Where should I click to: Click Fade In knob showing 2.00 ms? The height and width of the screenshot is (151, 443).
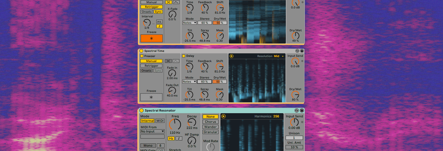pos(172,73)
